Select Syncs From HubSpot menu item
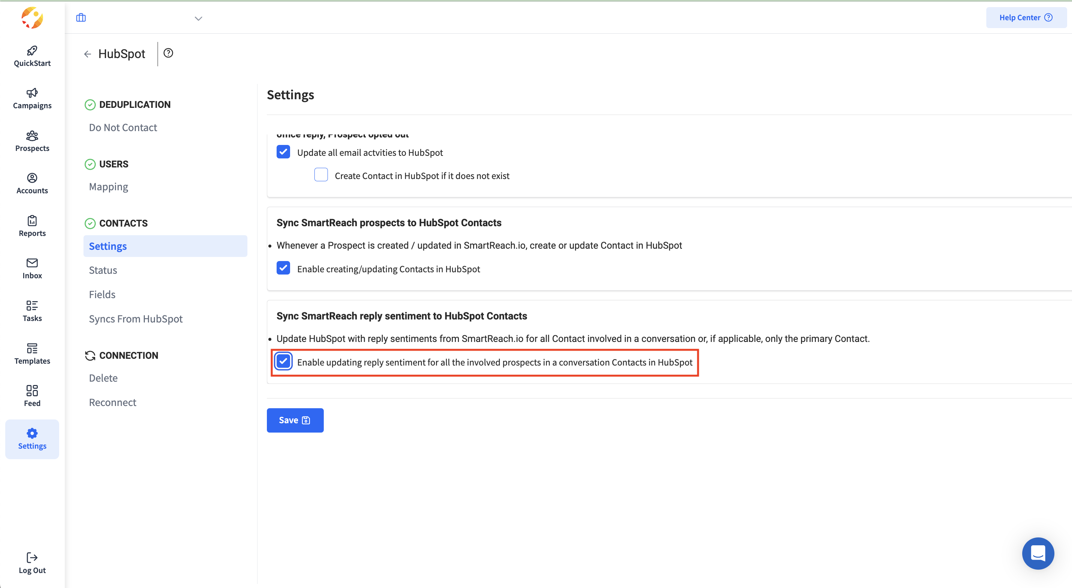This screenshot has width=1072, height=588. 135,319
